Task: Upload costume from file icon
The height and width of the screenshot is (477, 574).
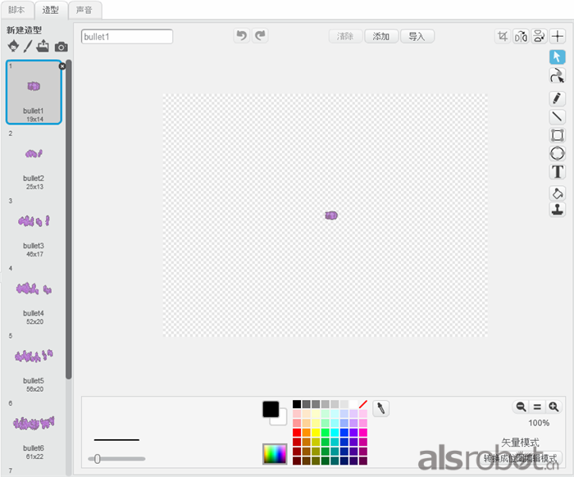Action: (43, 46)
